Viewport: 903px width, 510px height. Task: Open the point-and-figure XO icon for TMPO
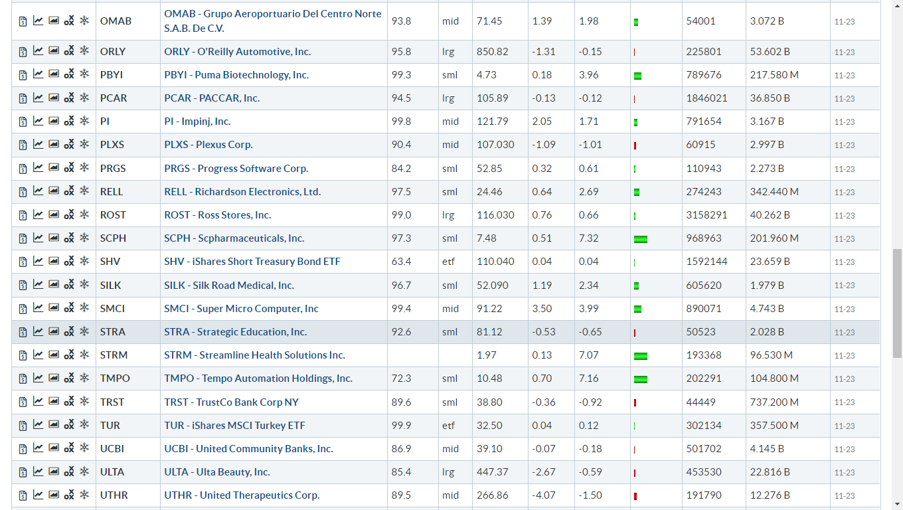[69, 379]
